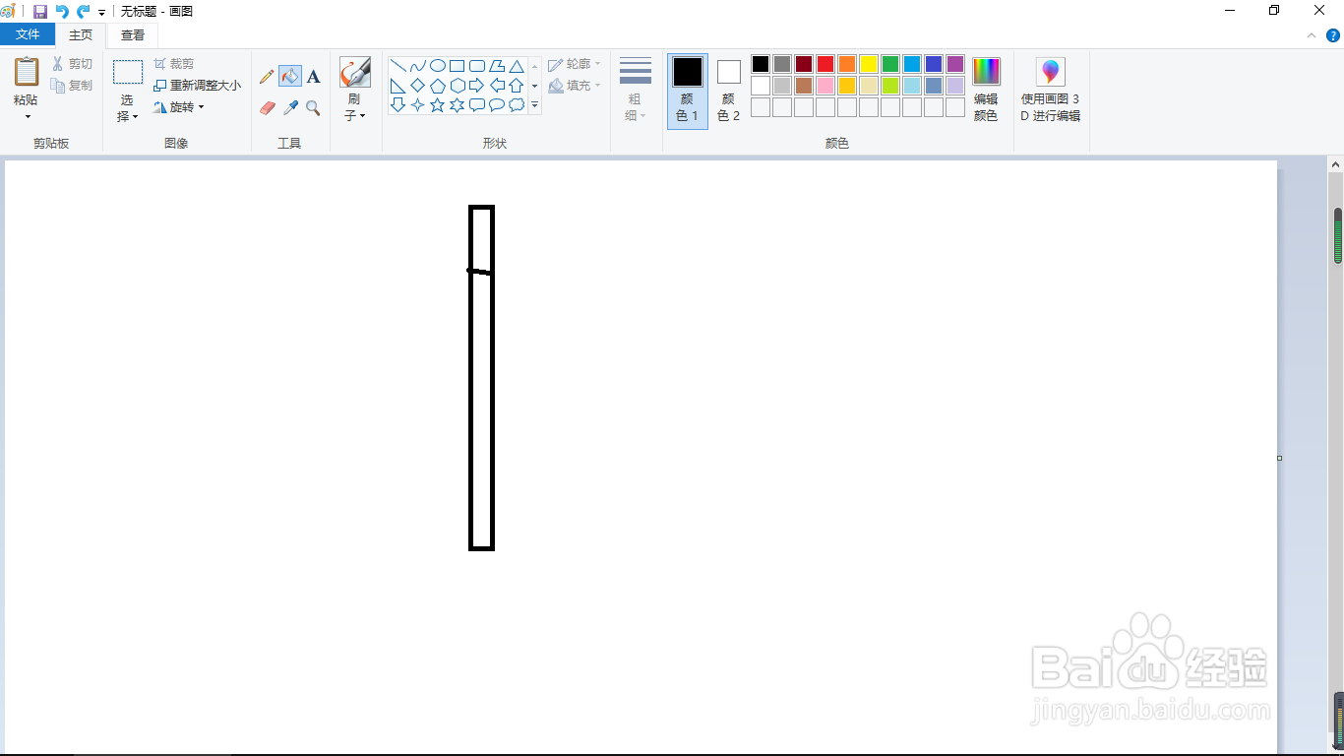The width and height of the screenshot is (1344, 756).
Task: Select the Fill with color bucket tool
Action: pyautogui.click(x=290, y=77)
